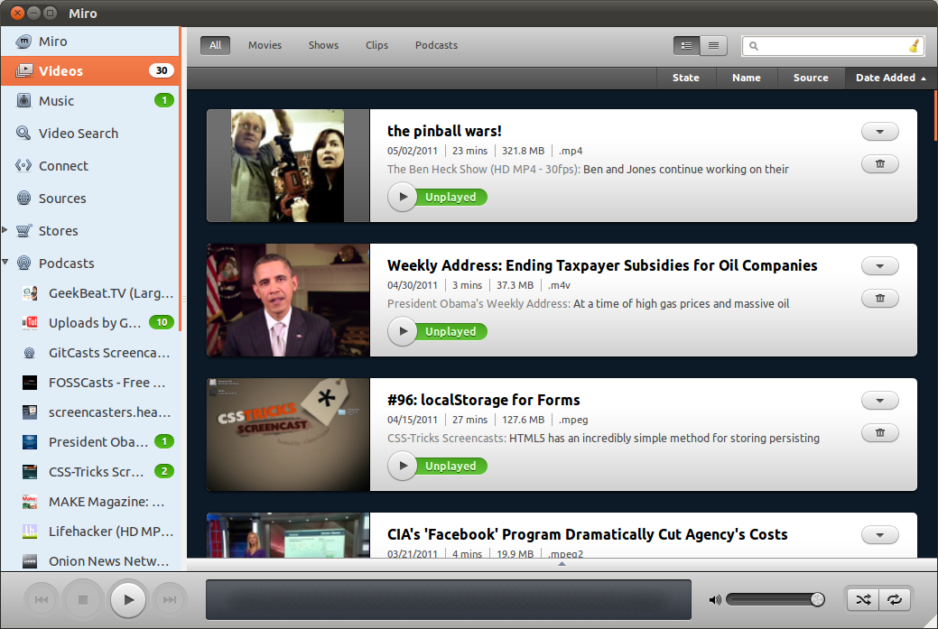Screen dimensions: 938x629
Task: Click the playback progress bar
Action: 449,600
